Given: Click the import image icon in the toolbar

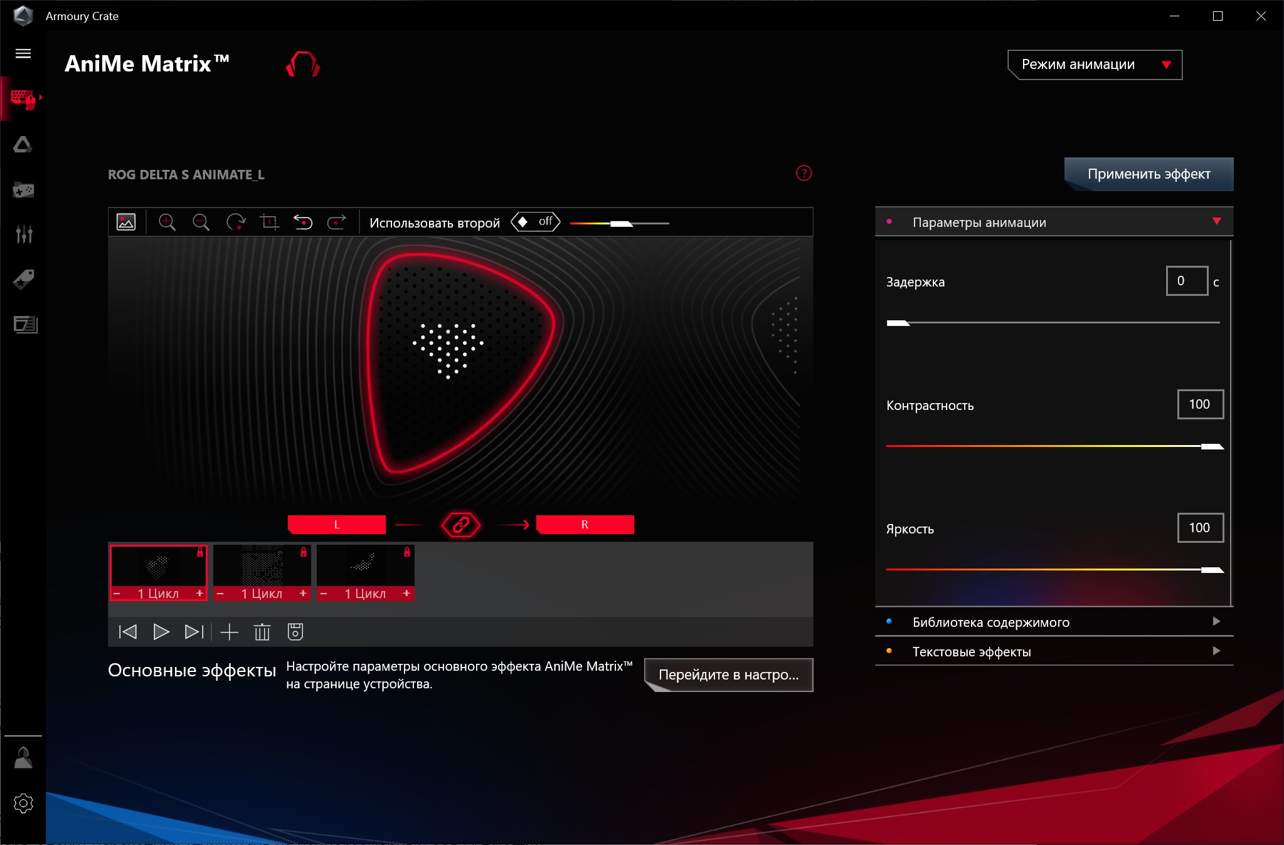Looking at the screenshot, I should 126,222.
